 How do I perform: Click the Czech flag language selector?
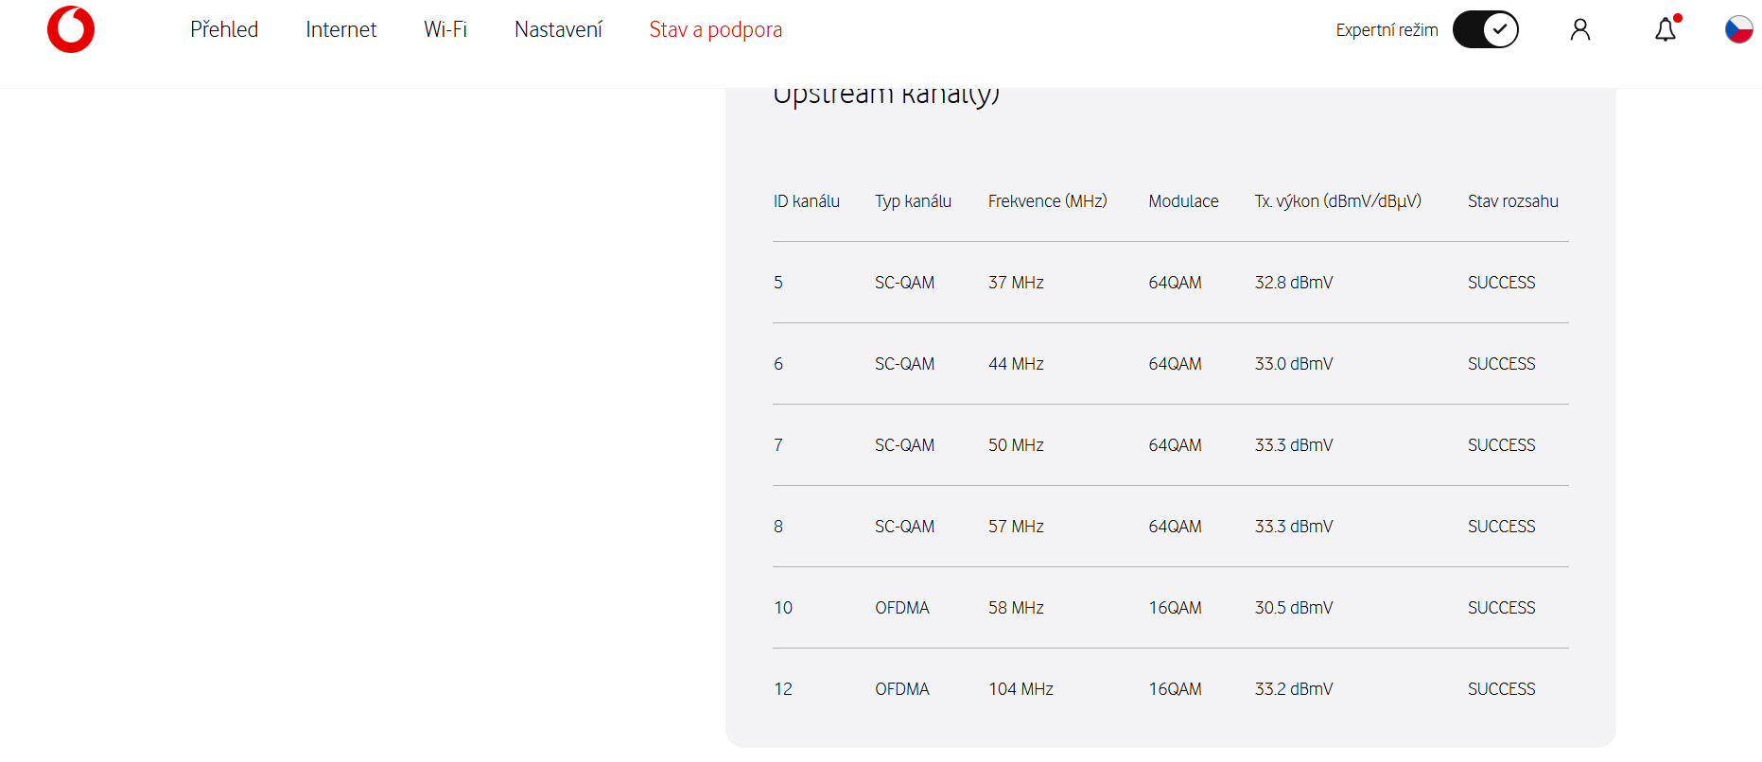point(1738,29)
